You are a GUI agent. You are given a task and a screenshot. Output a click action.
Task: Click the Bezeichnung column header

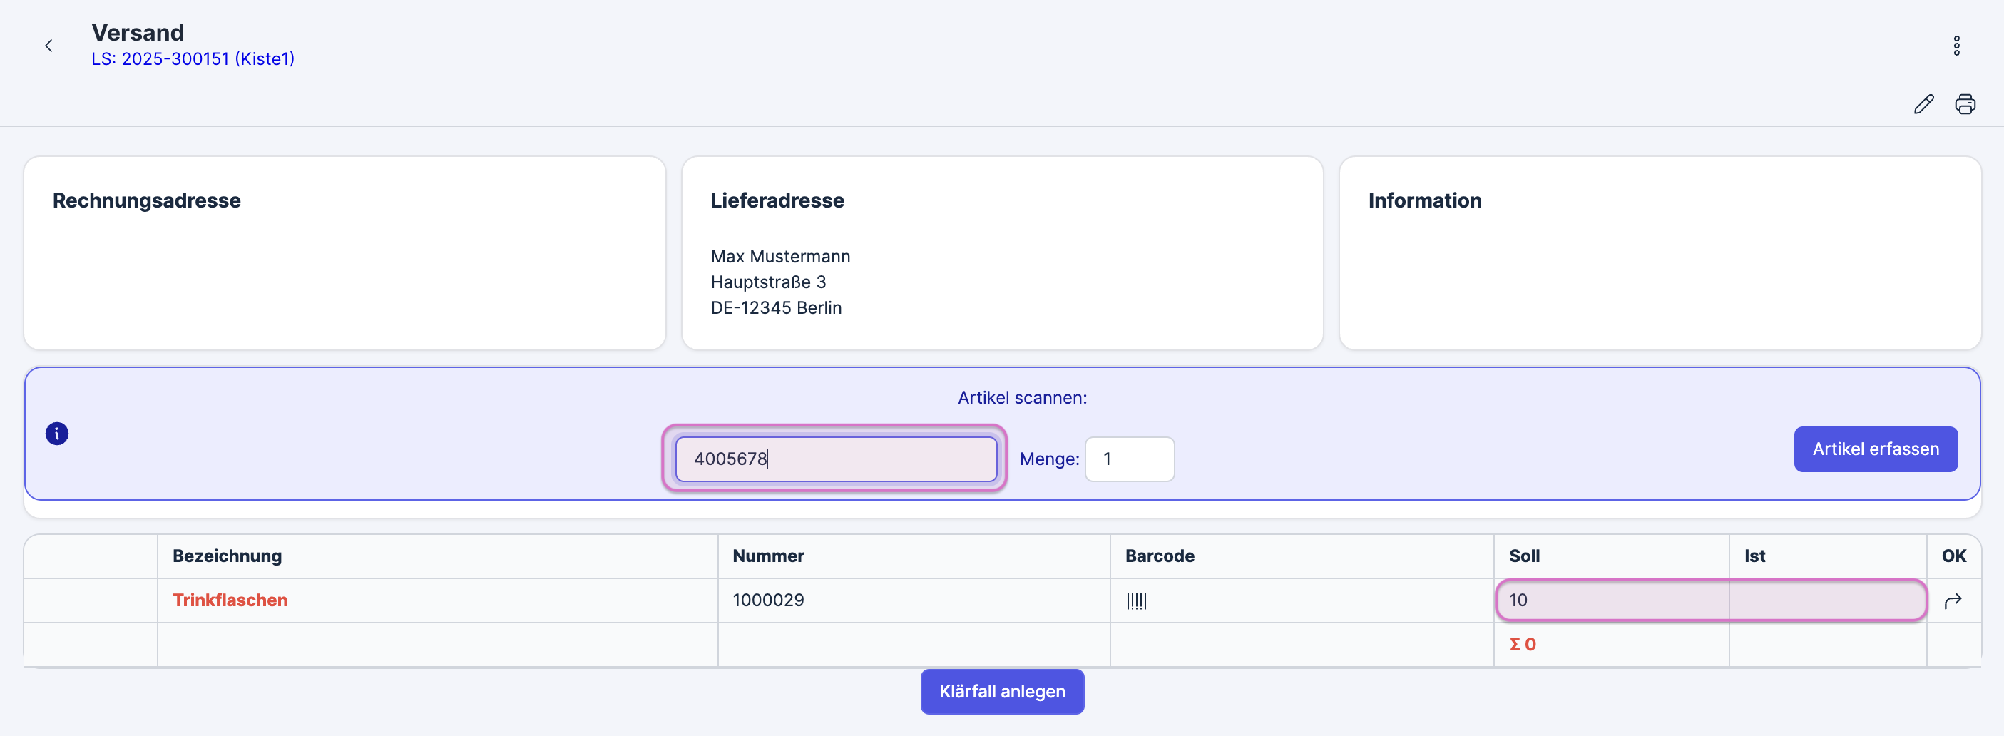coord(228,556)
